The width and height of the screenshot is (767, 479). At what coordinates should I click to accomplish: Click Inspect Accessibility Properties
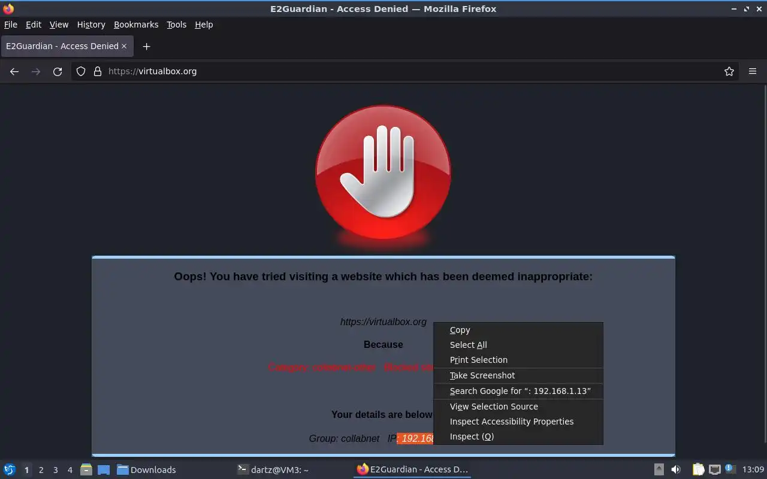click(x=518, y=422)
